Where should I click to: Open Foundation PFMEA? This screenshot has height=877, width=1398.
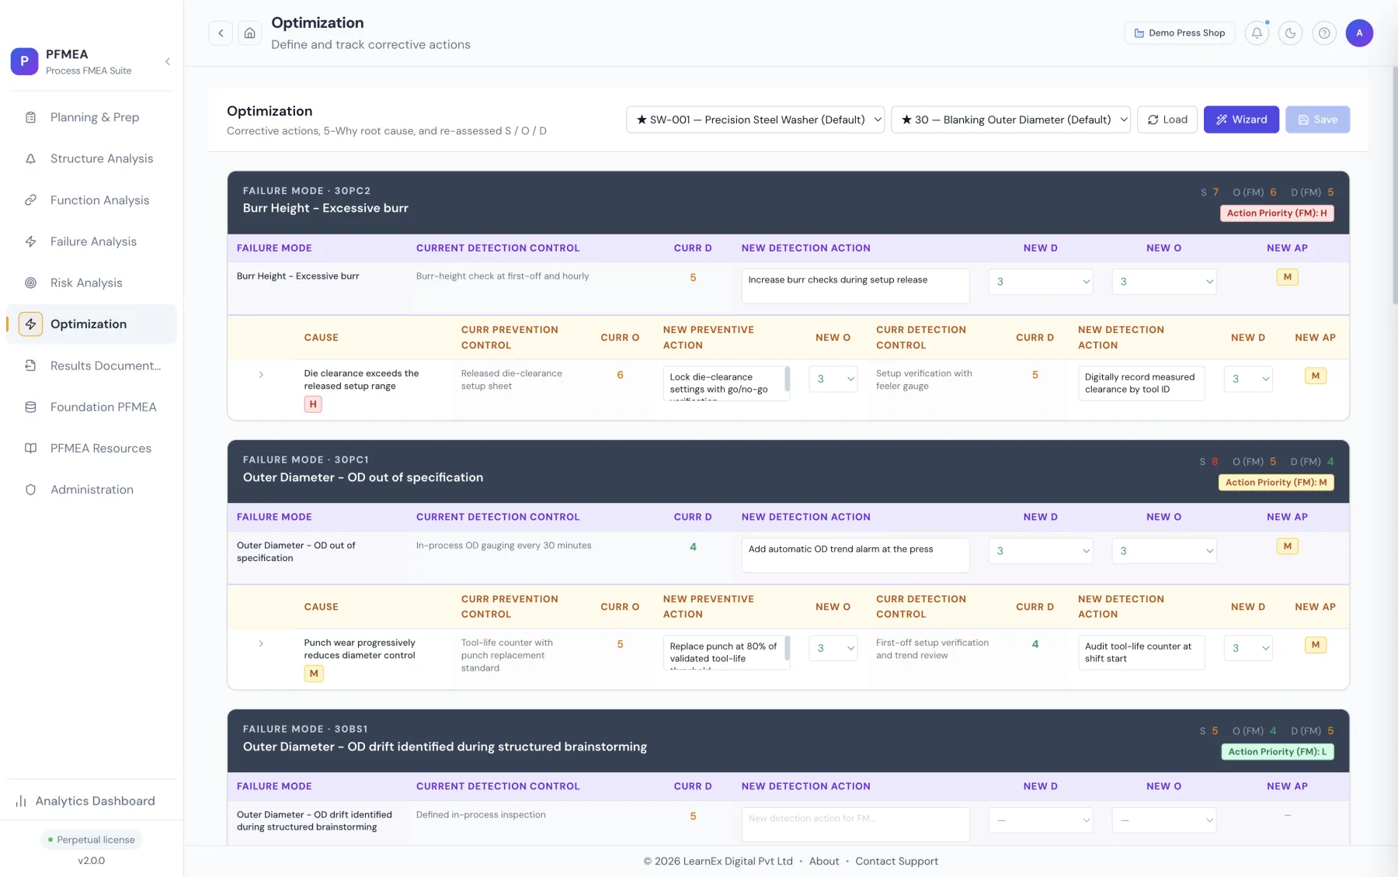(x=92, y=407)
